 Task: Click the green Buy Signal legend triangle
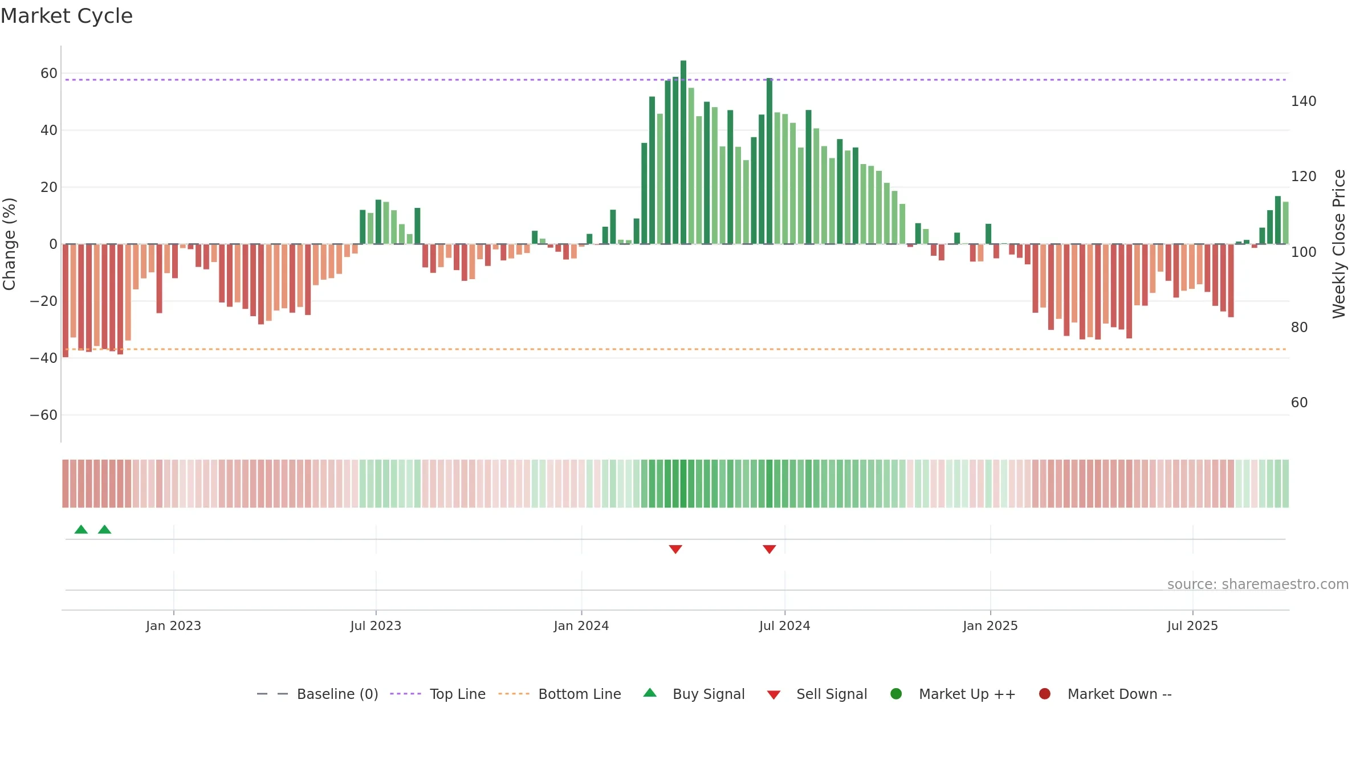pos(650,693)
